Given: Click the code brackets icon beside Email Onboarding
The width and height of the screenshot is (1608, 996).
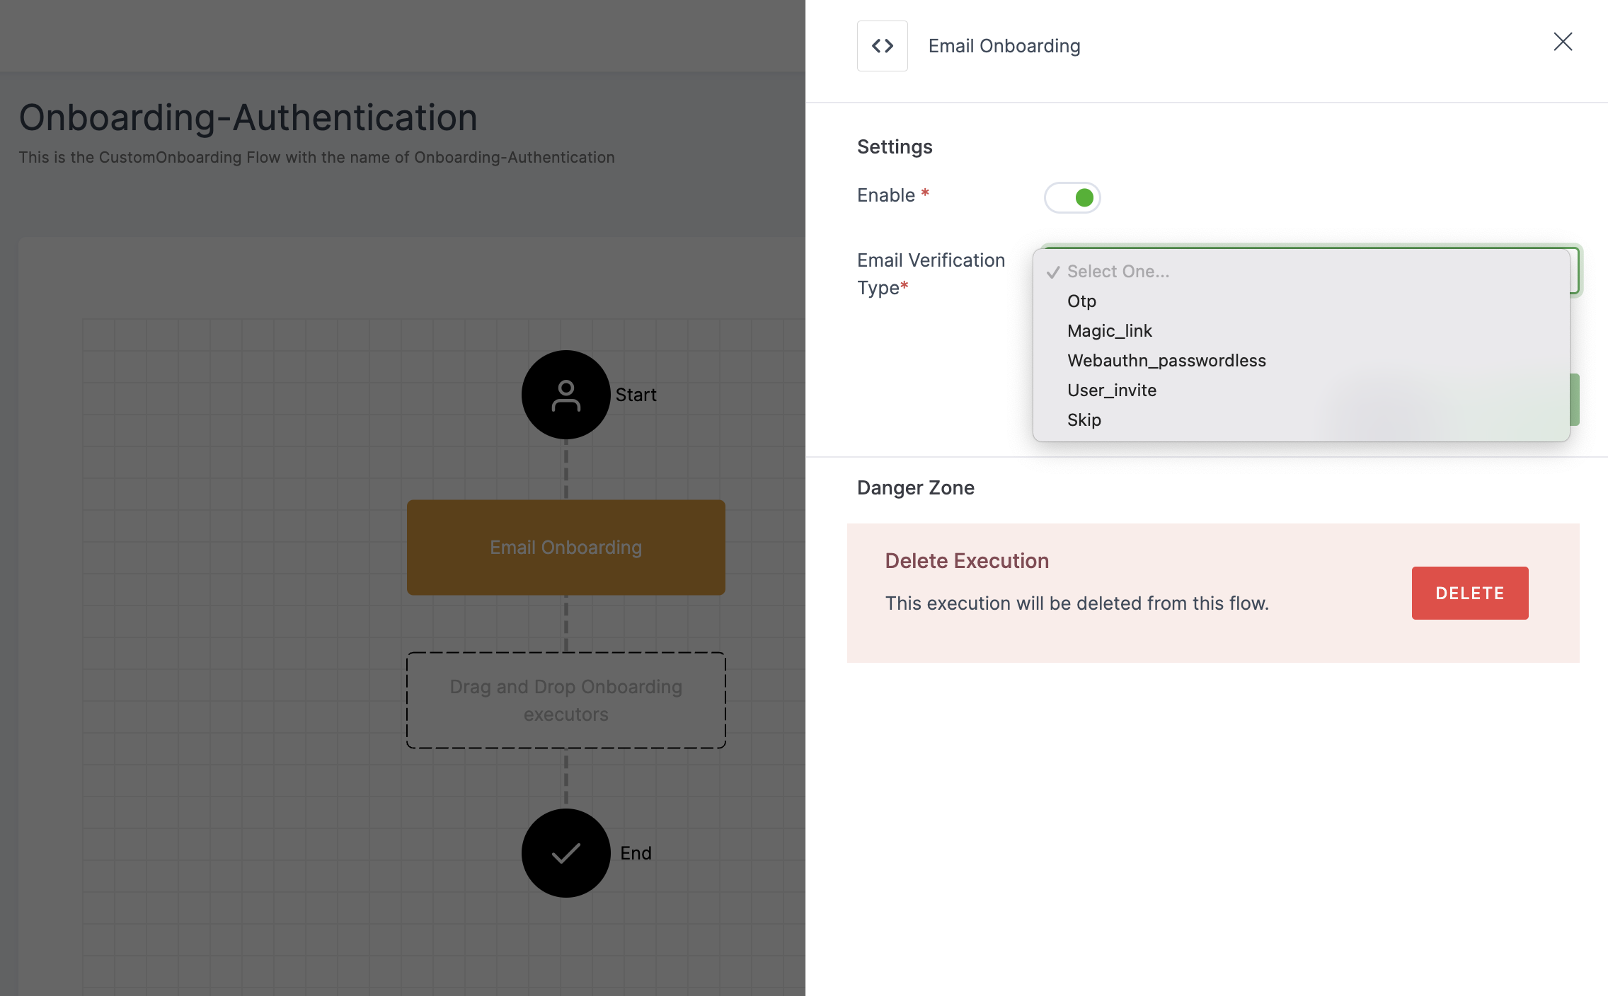Looking at the screenshot, I should click(882, 46).
